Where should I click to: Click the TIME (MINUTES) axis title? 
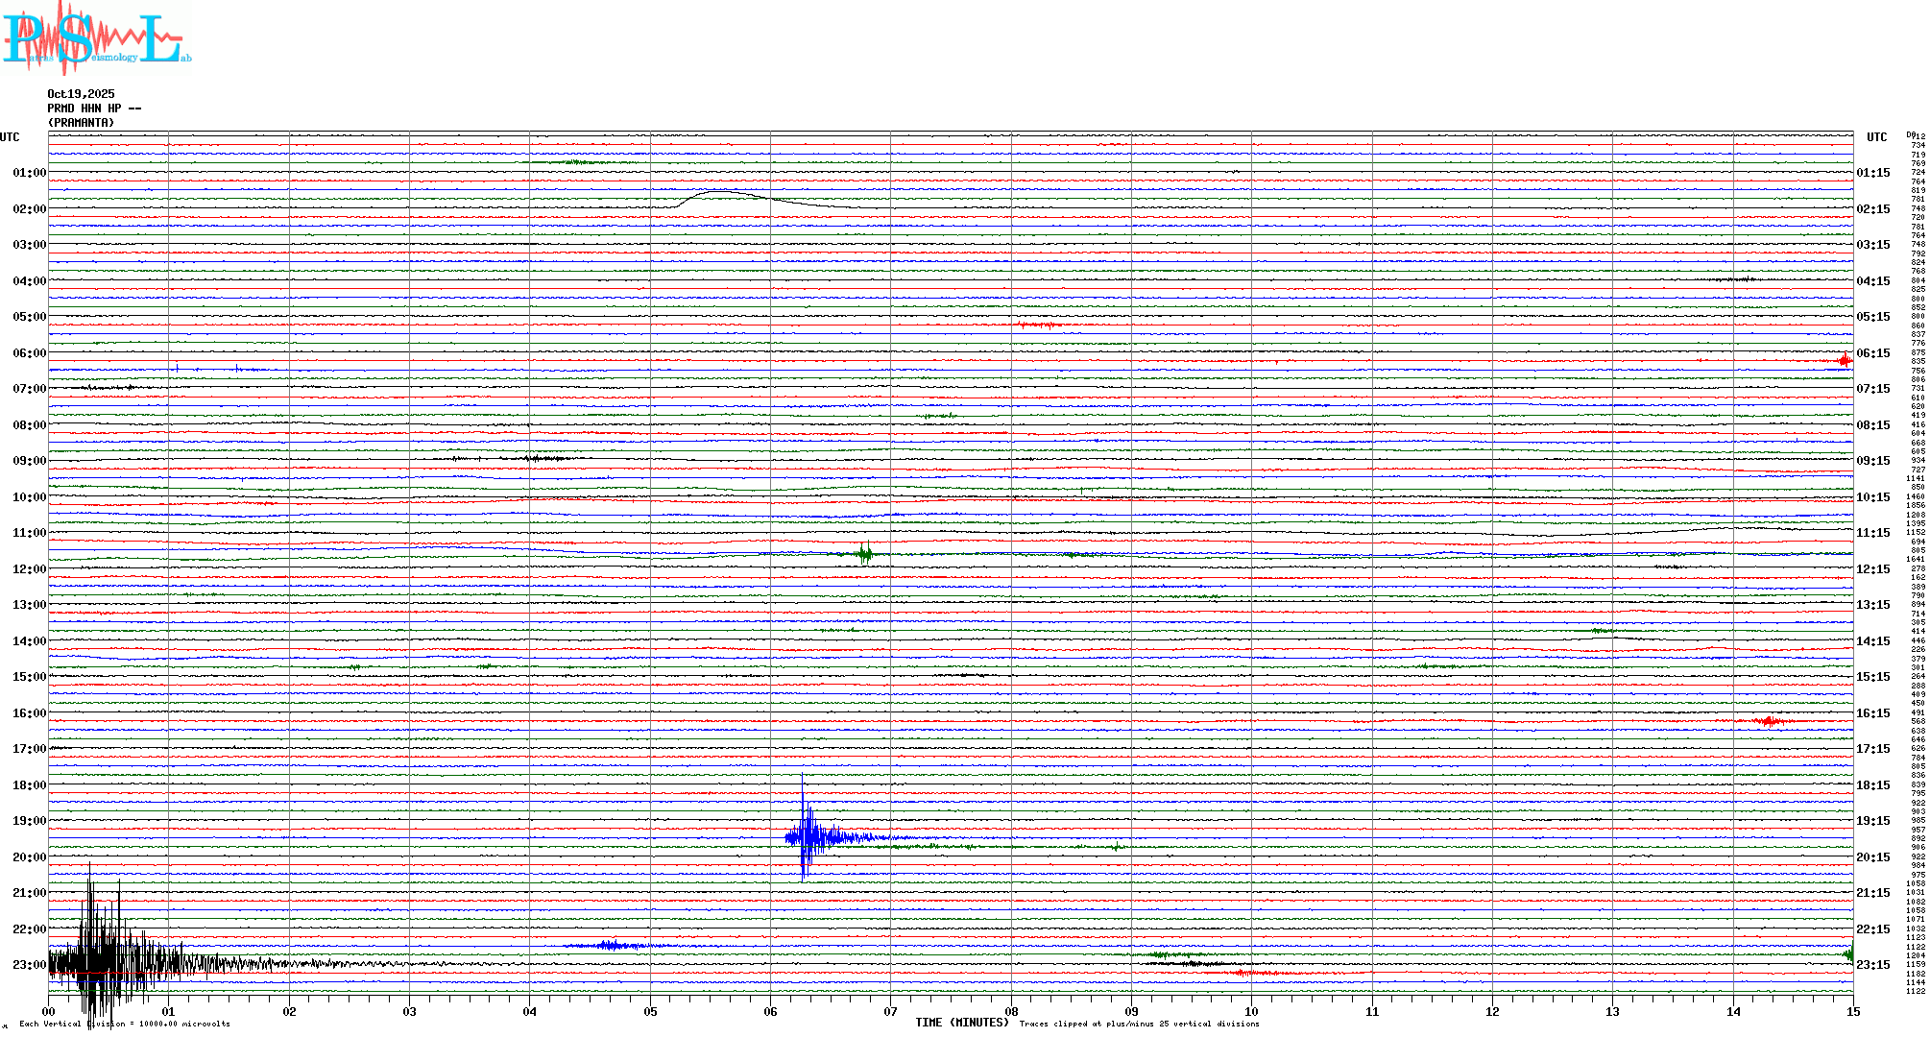[961, 1023]
